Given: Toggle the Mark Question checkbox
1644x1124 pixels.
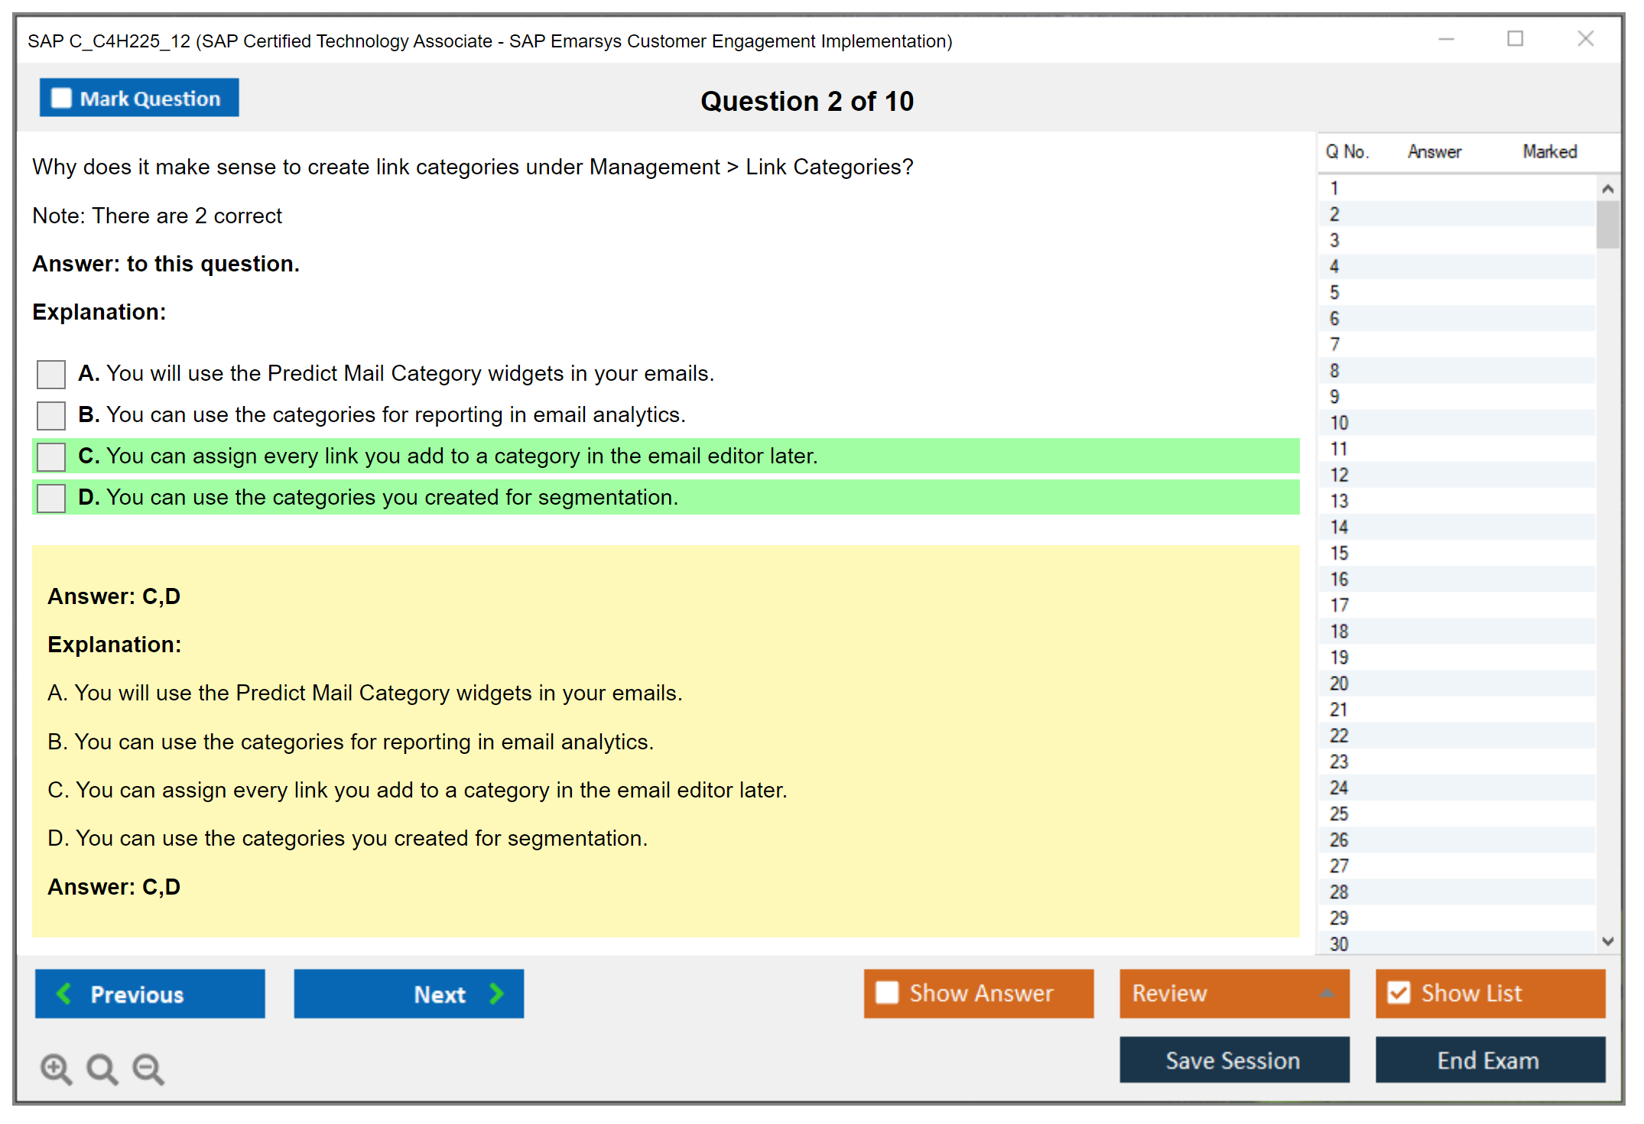Looking at the screenshot, I should (61, 99).
